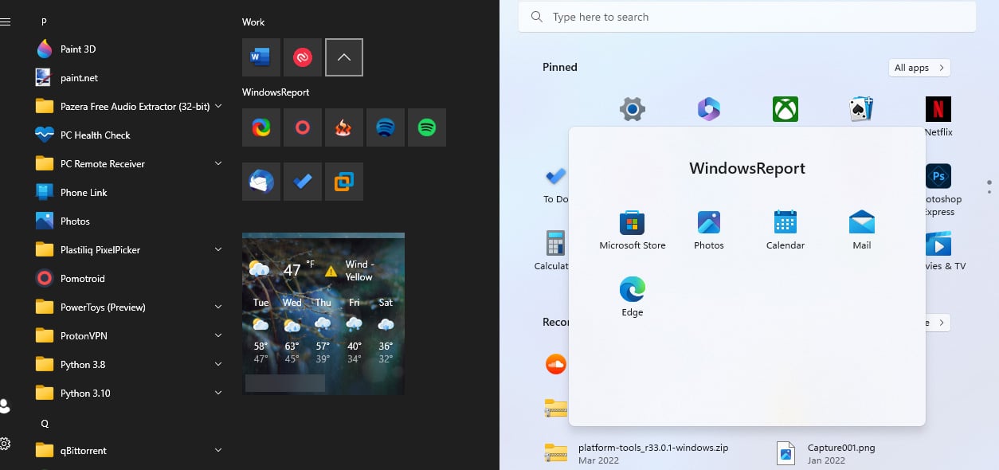Open the pinned Calculator app
999x470 pixels.
(551, 251)
